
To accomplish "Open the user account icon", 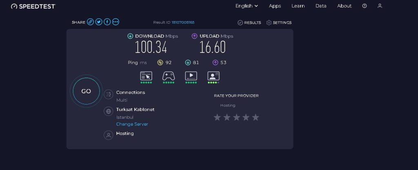I will click(380, 6).
